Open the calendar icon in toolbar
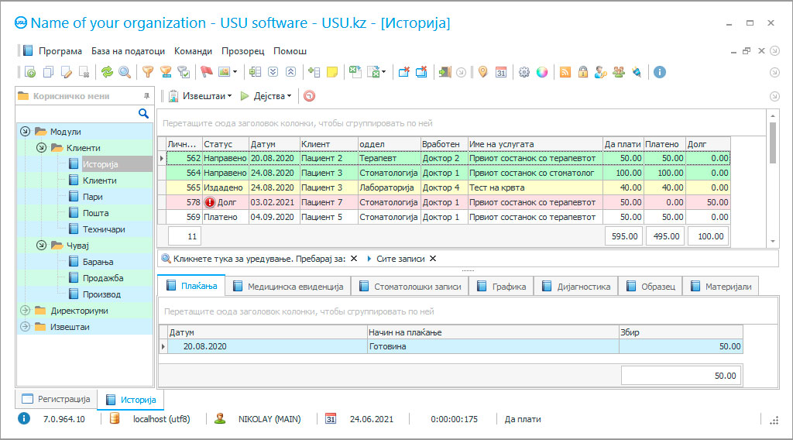Viewport: 793px width, 440px height. pos(501,72)
